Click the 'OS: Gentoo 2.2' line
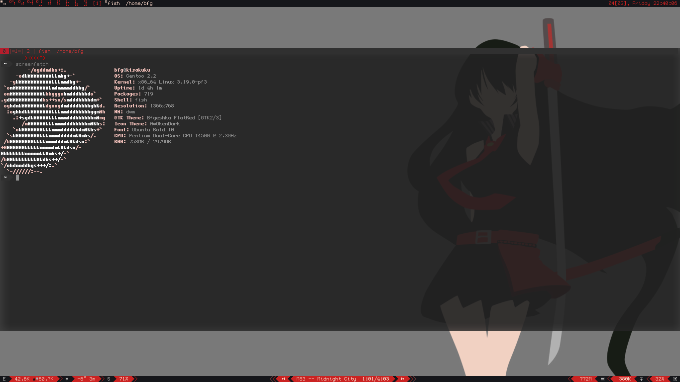Image resolution: width=680 pixels, height=382 pixels. click(x=135, y=76)
